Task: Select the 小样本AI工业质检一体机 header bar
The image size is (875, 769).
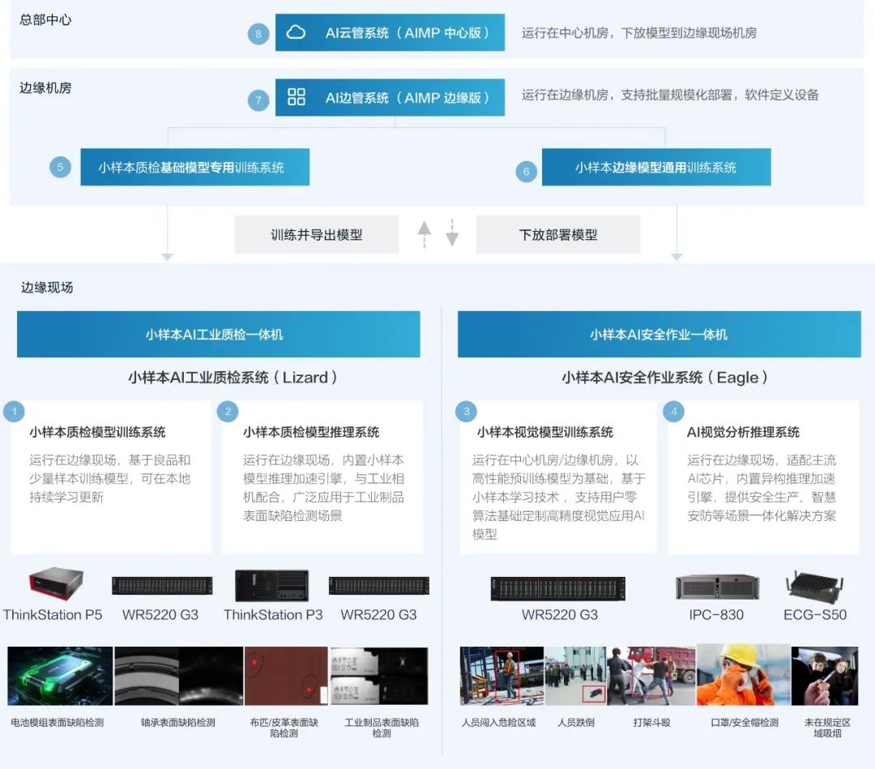Action: point(218,335)
